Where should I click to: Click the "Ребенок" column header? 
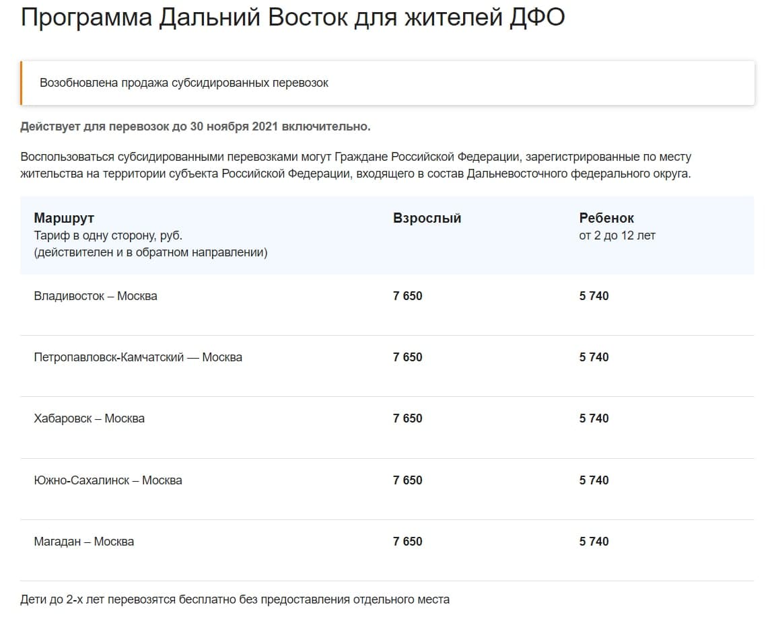click(x=606, y=218)
